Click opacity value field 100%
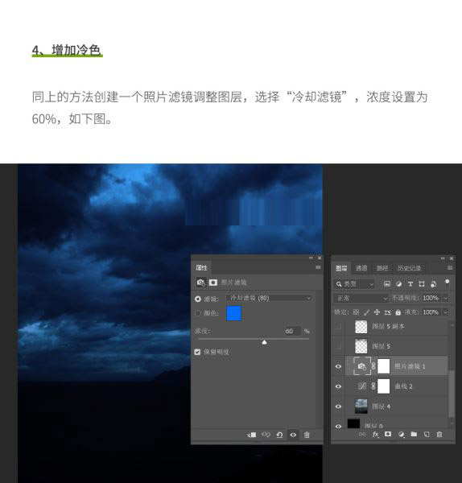Screen dimensions: 462x483 pyautogui.click(x=431, y=298)
